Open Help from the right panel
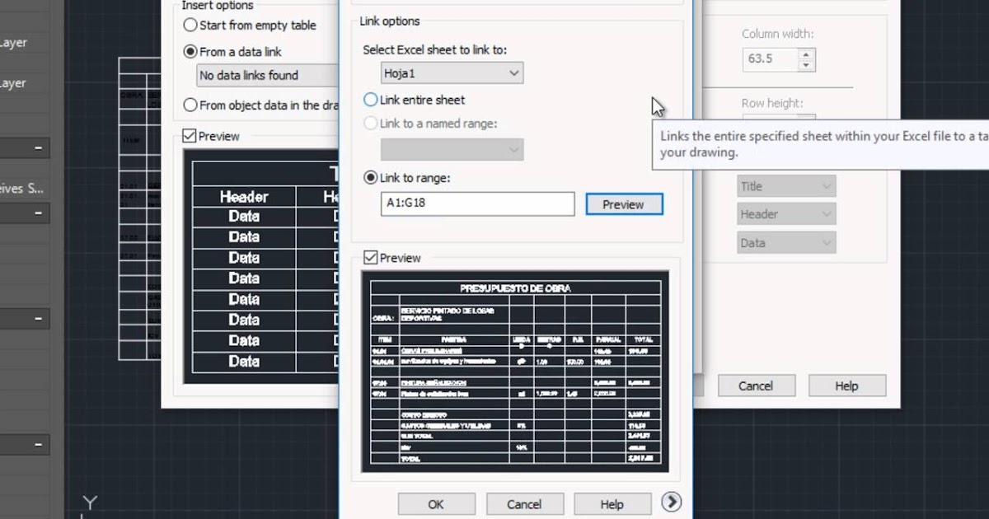 point(847,385)
